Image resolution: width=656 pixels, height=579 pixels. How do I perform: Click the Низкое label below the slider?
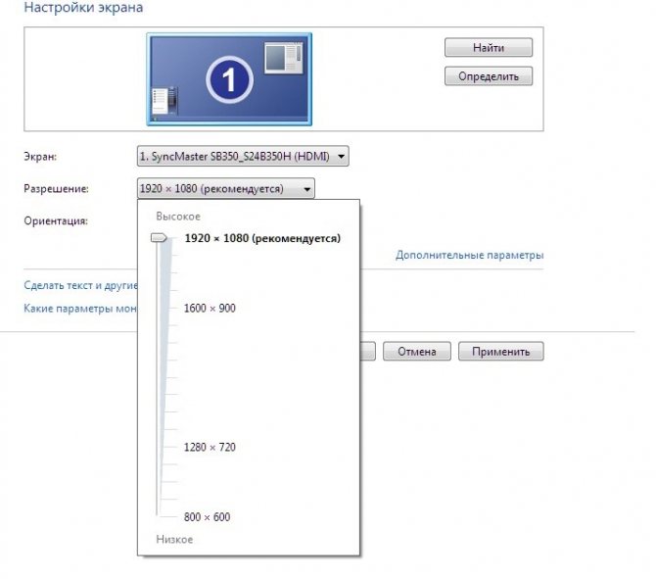click(174, 540)
